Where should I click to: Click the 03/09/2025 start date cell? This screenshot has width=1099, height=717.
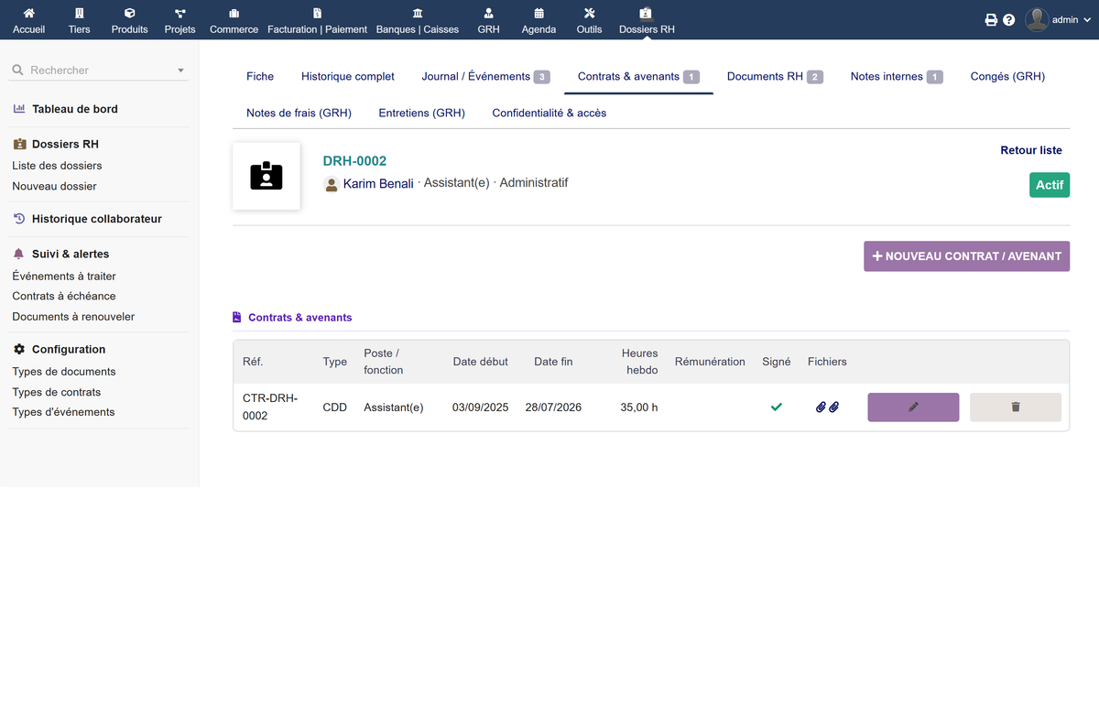480,407
